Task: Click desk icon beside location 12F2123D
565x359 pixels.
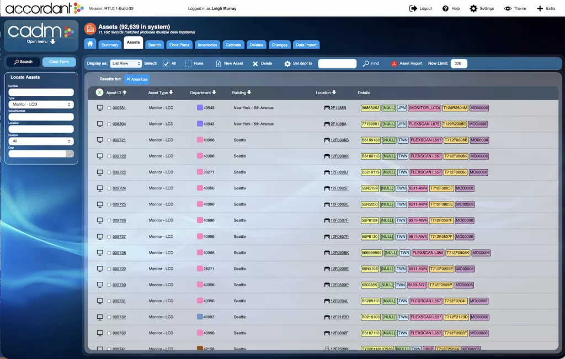Action: 327,317
